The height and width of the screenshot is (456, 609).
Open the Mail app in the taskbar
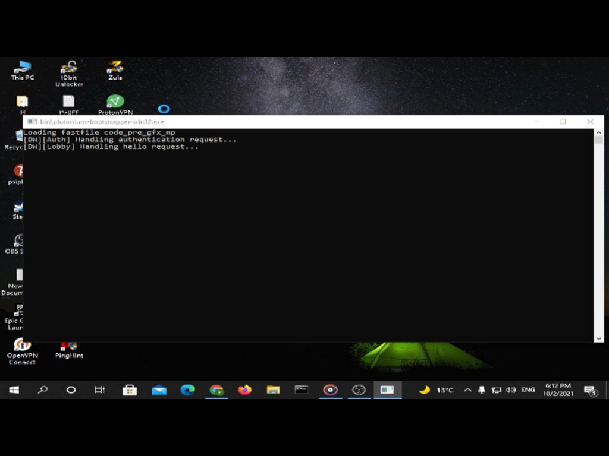(x=159, y=390)
